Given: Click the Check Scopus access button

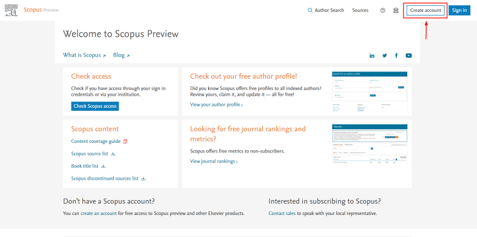Looking at the screenshot, I should tap(95, 106).
